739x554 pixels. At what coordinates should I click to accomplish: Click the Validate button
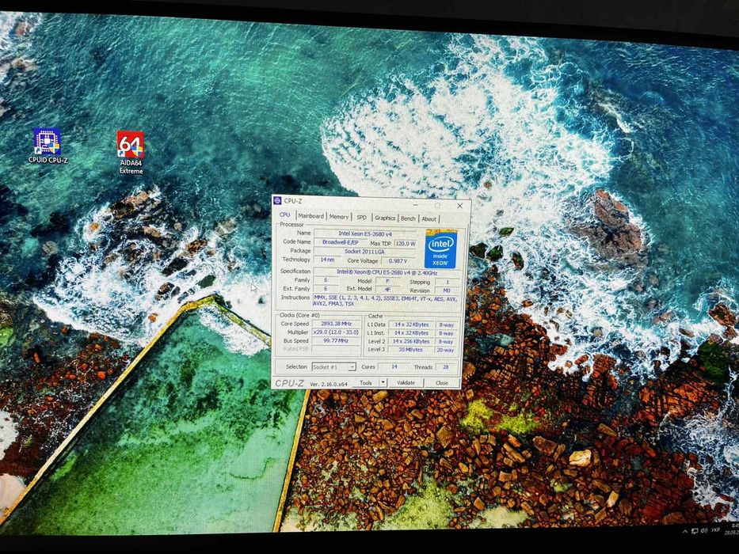pyautogui.click(x=406, y=383)
